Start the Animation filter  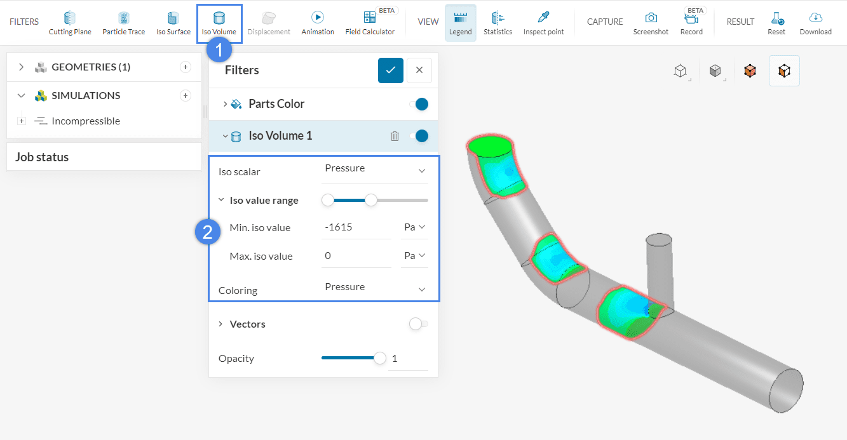(x=318, y=23)
